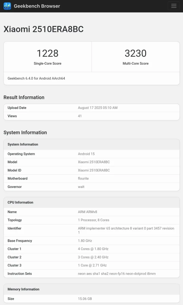Screen dimensions: 183x305
Task: Select the multi-core score 3230
Action: pyautogui.click(x=135, y=53)
